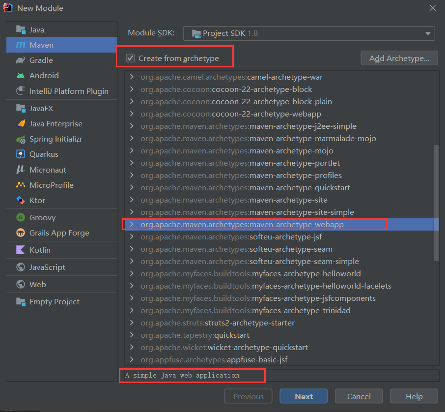Click the Android robot icon
The width and height of the screenshot is (445, 412).
tap(21, 76)
